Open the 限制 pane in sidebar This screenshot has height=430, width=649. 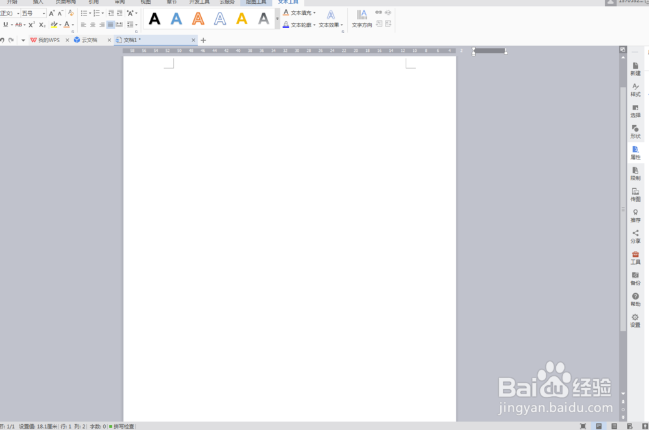tap(635, 174)
